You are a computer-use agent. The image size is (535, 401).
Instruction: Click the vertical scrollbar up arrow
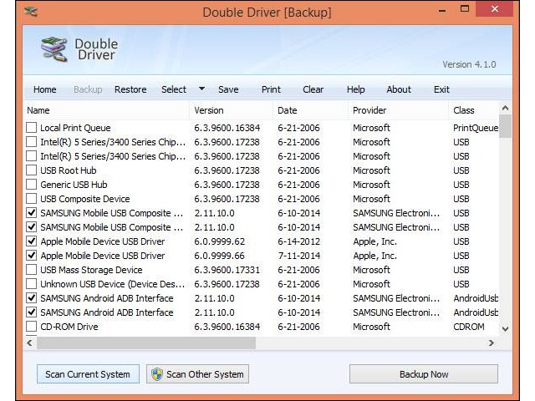coord(505,108)
